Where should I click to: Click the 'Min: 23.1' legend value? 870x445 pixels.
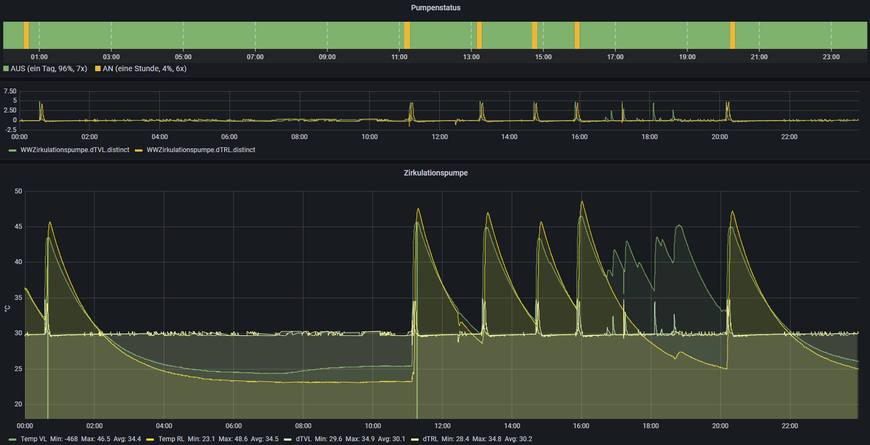point(201,439)
